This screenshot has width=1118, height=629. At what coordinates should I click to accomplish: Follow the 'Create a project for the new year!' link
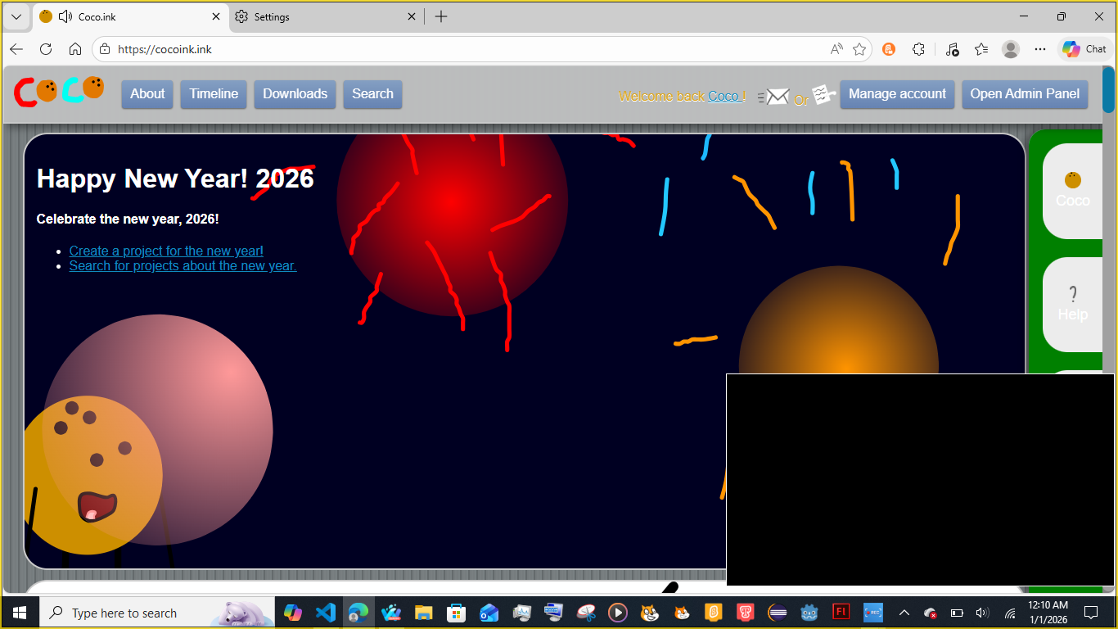166,251
